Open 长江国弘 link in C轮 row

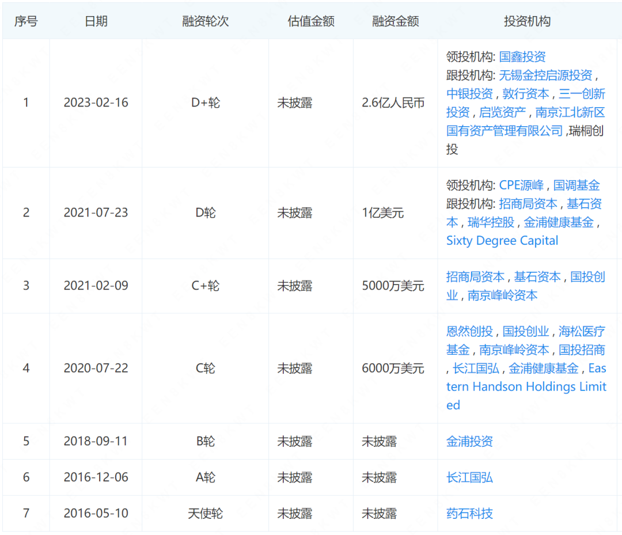coord(476,369)
